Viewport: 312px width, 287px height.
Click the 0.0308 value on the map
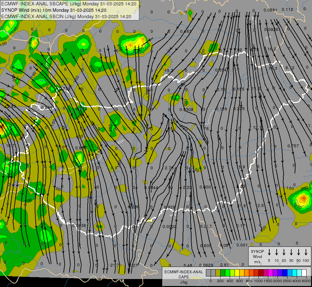(186, 110)
